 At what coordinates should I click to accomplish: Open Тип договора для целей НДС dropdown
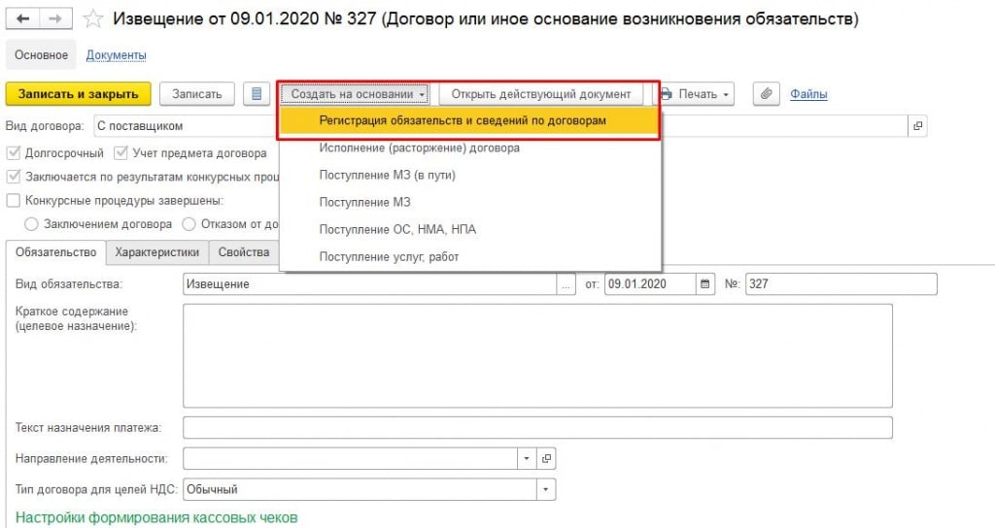tap(546, 489)
